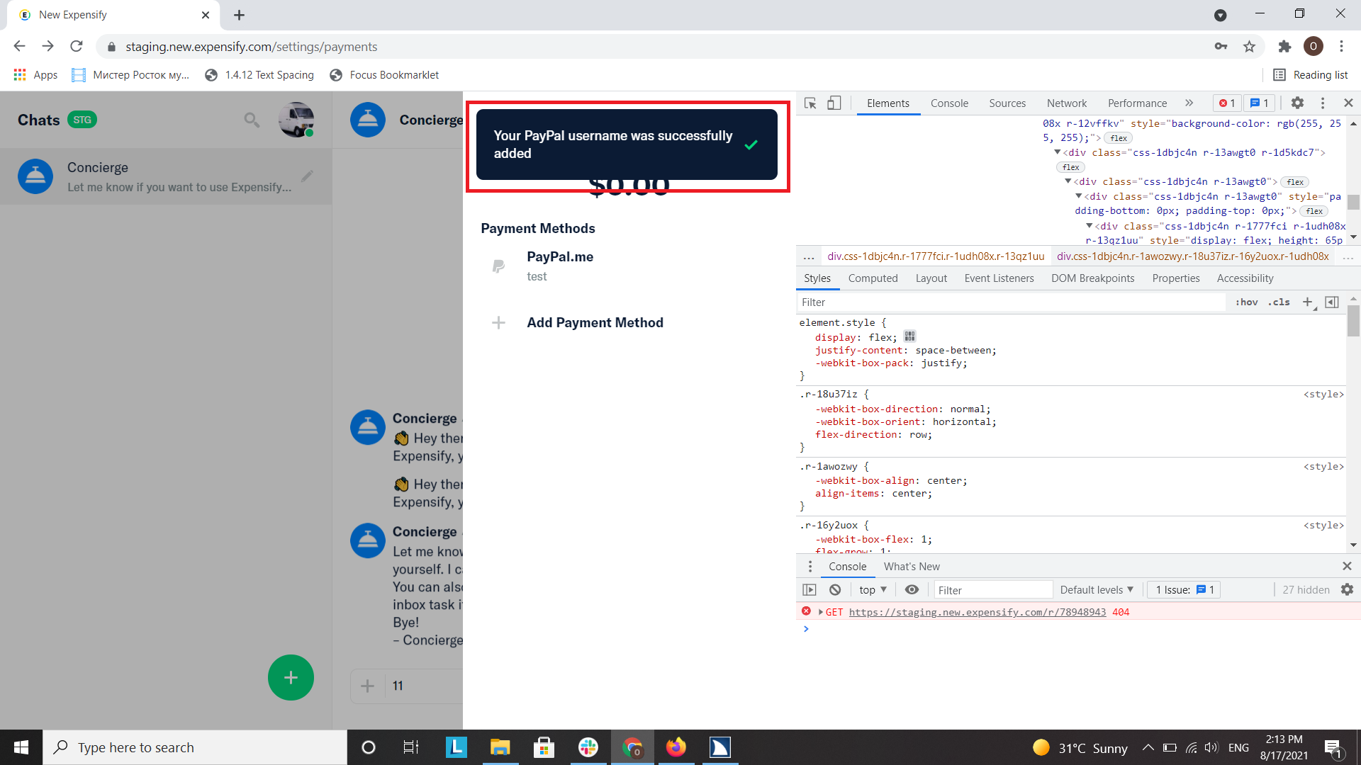This screenshot has width=1361, height=765.
Task: Open the 1.4.12 Text Spacing bookmark
Action: click(x=259, y=75)
